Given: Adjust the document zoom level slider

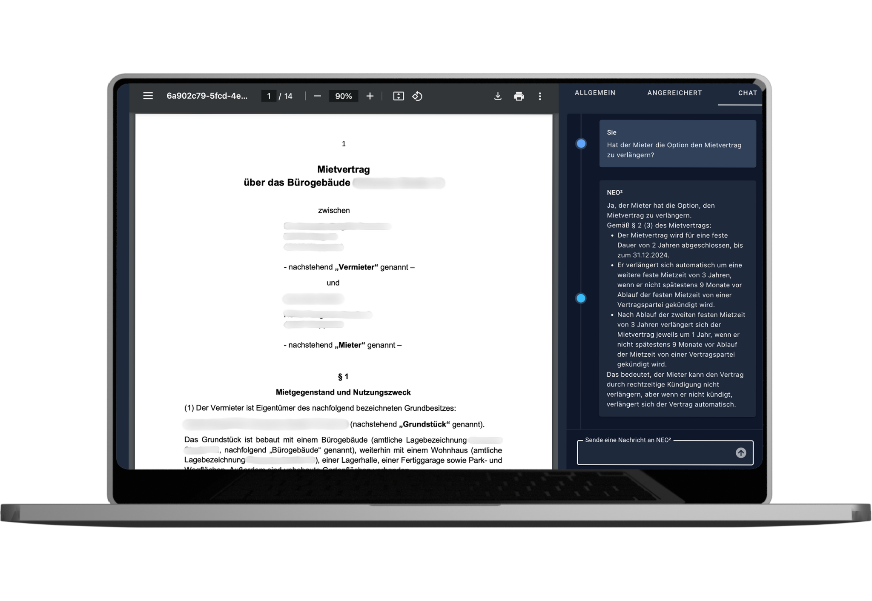Looking at the screenshot, I should [344, 96].
